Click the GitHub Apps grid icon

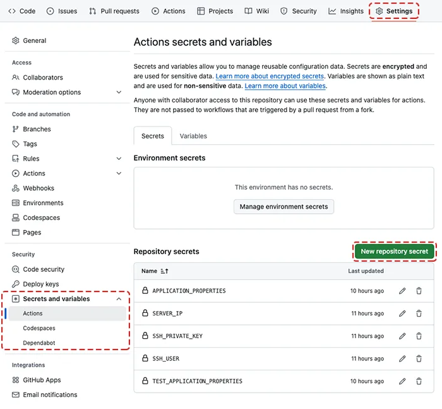pyautogui.click(x=16, y=380)
